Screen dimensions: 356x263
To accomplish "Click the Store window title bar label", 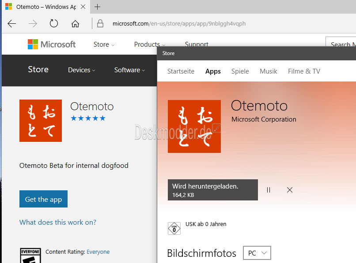I will coord(168,53).
